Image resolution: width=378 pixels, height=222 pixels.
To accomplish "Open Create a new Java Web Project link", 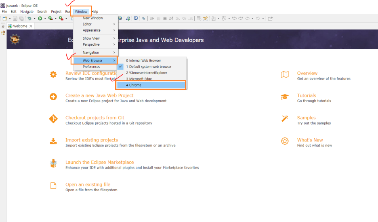I will (x=99, y=95).
